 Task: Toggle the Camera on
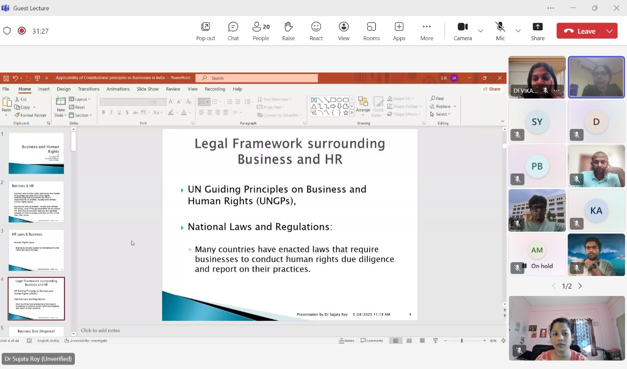pos(462,31)
